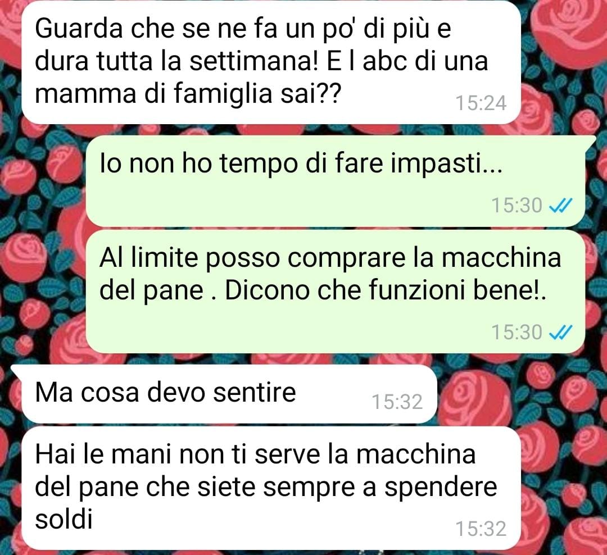The height and width of the screenshot is (555, 607).
Task: Tap the word 'settimana!' in the first message
Action: point(253,62)
